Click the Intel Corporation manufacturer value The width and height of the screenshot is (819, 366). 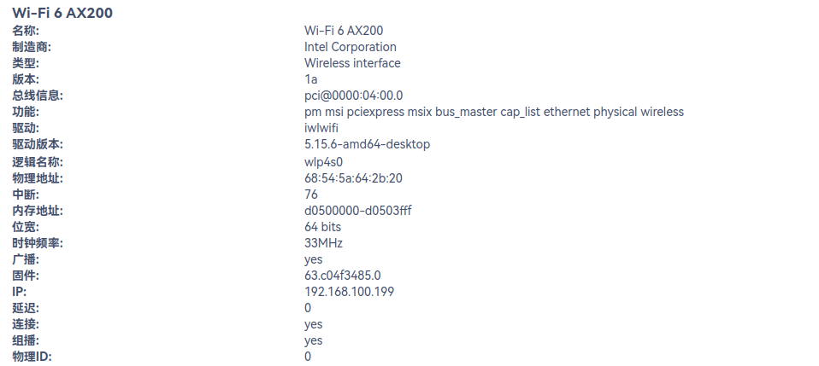click(351, 47)
